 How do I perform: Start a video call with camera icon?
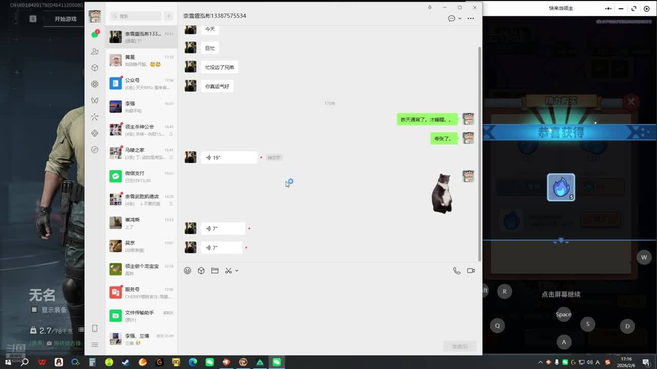click(471, 271)
